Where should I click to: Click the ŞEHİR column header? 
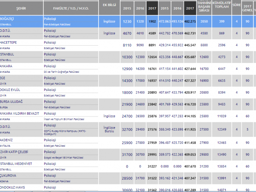21,8
